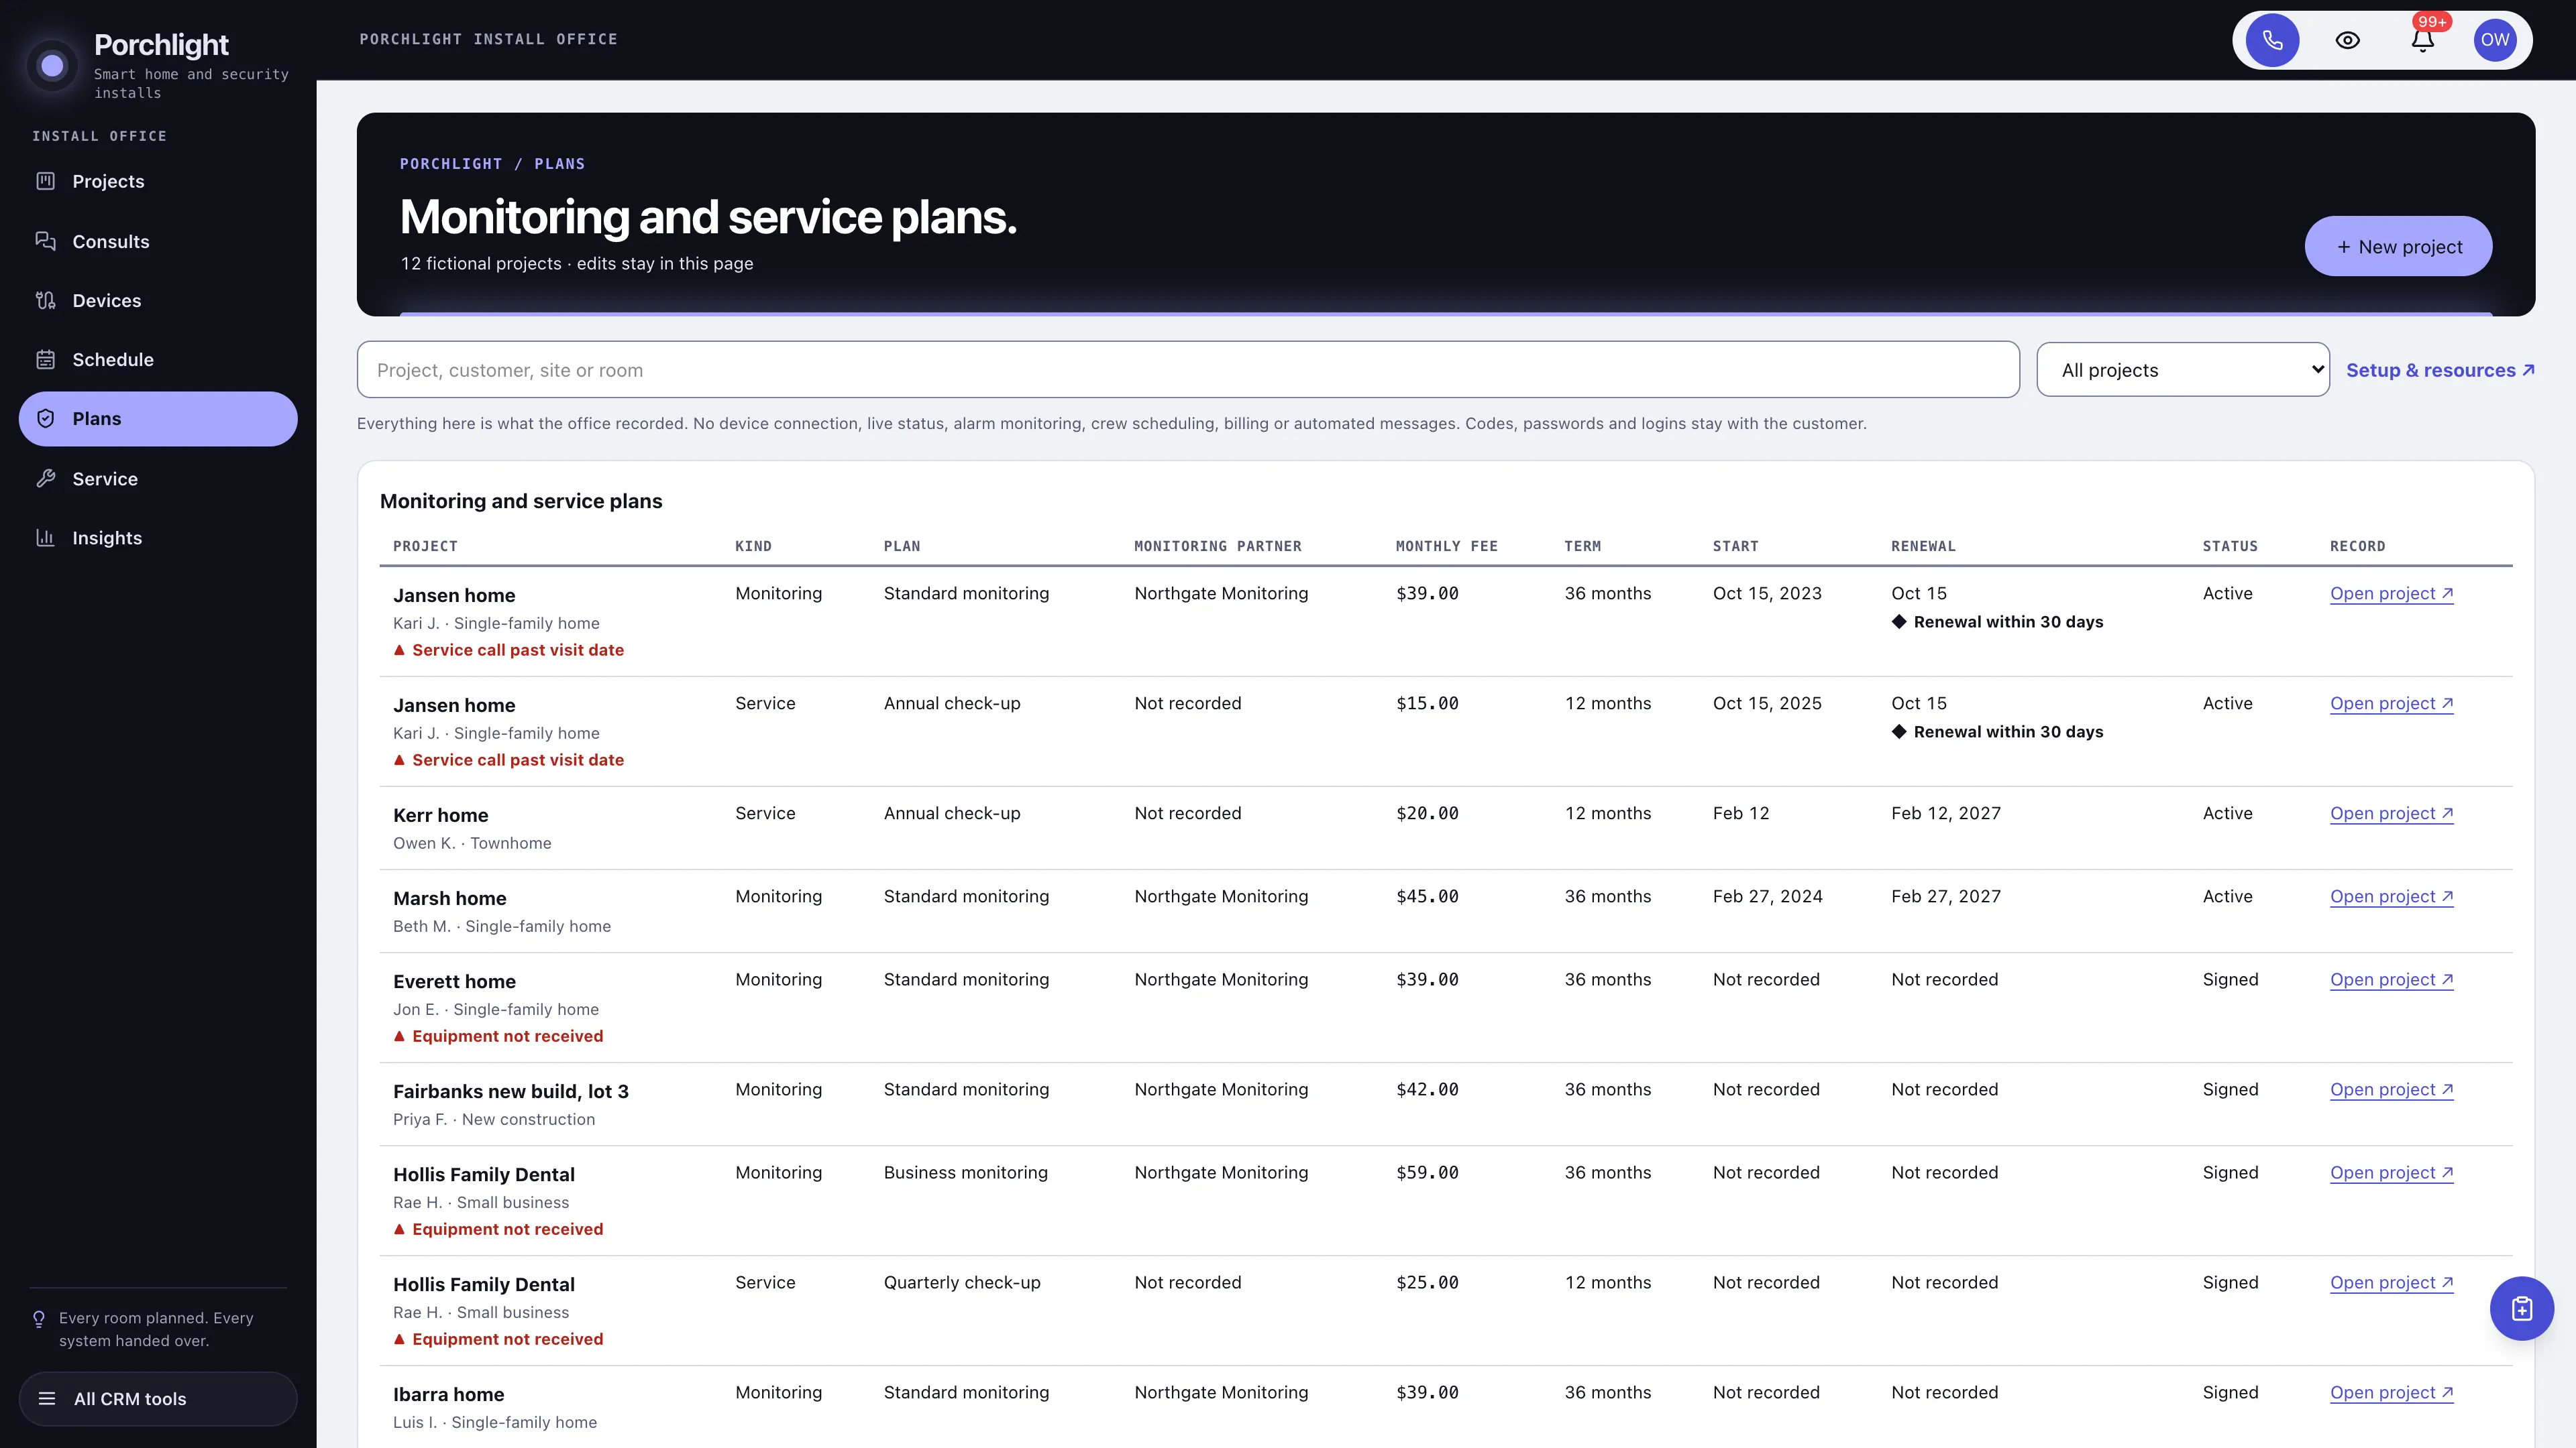Open the OW user avatar menu
Image resolution: width=2576 pixels, height=1448 pixels.
[2495, 40]
